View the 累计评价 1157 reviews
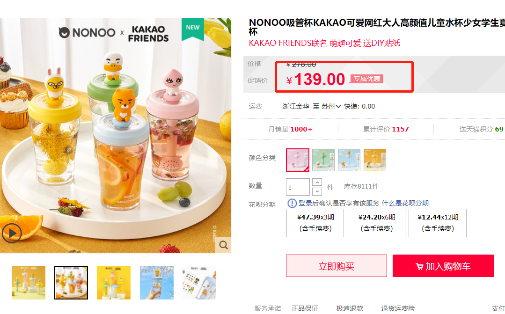This screenshot has height=314, width=505. click(386, 129)
